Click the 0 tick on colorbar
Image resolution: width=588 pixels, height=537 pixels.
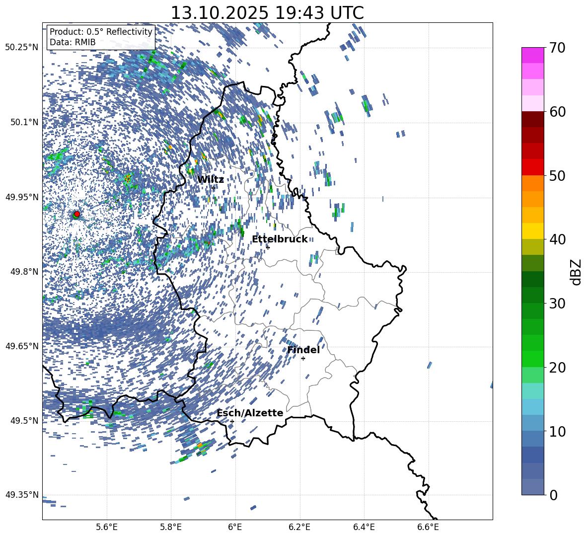(x=553, y=495)
